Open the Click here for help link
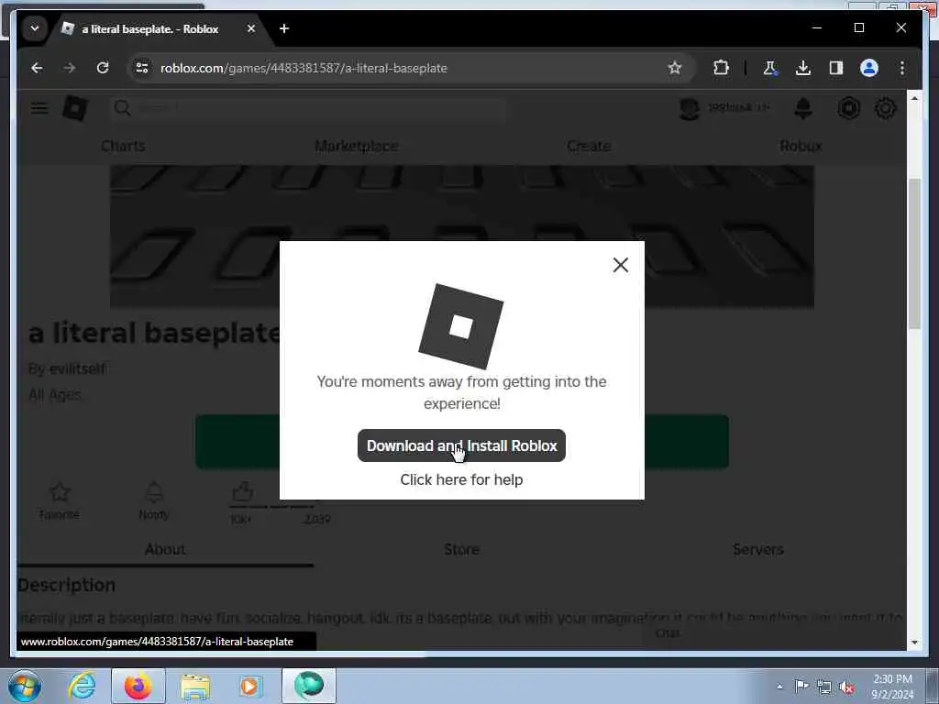The image size is (939, 704). pyautogui.click(x=461, y=479)
